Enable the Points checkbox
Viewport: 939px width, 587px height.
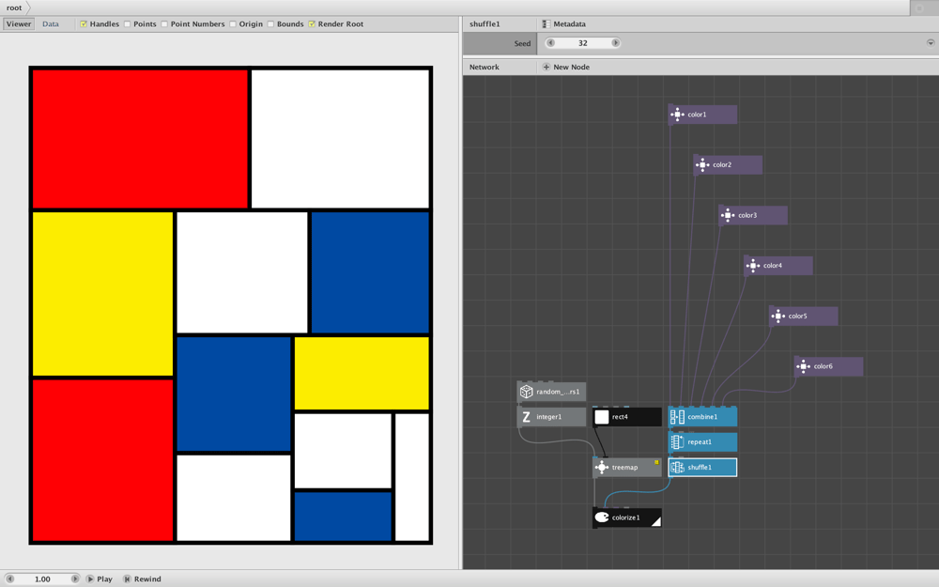point(127,24)
